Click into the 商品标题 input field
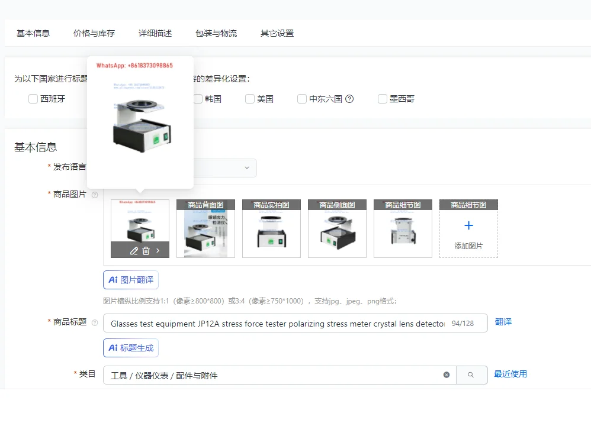The image size is (591, 423). coord(295,323)
